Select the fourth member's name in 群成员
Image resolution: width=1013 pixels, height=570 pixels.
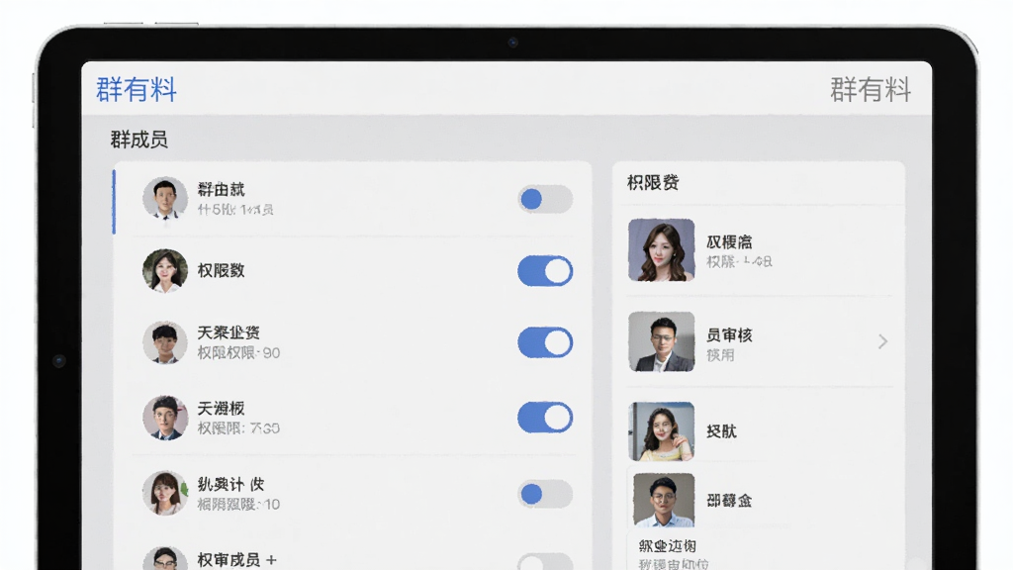pyautogui.click(x=221, y=409)
